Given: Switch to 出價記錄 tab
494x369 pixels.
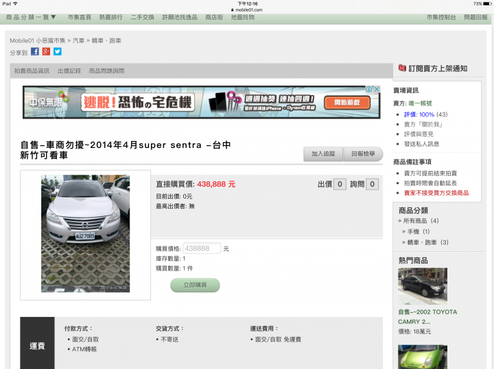Looking at the screenshot, I should tap(69, 71).
